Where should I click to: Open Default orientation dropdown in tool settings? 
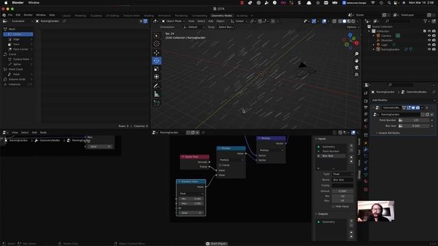coord(194,27)
